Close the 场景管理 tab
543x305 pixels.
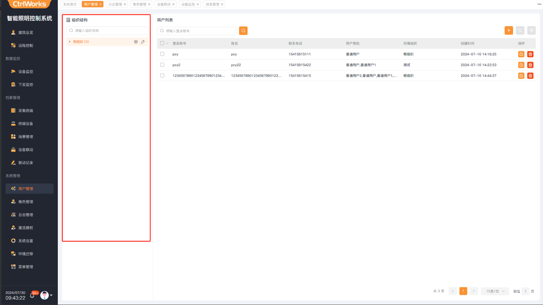click(x=222, y=4)
